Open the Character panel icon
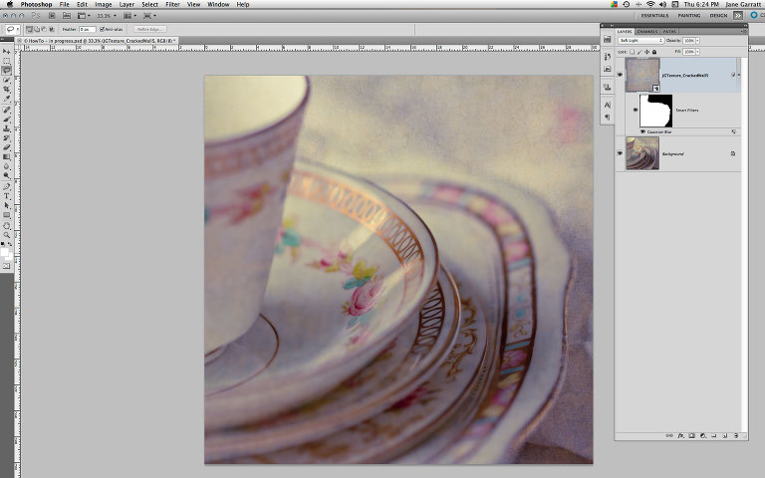This screenshot has width=765, height=478. tap(607, 105)
